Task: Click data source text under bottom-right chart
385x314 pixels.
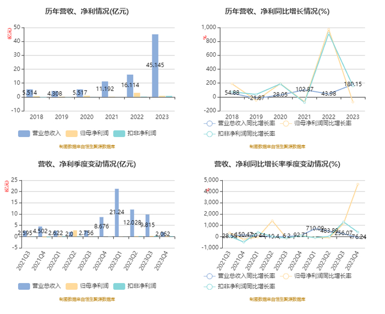Action: [277, 299]
